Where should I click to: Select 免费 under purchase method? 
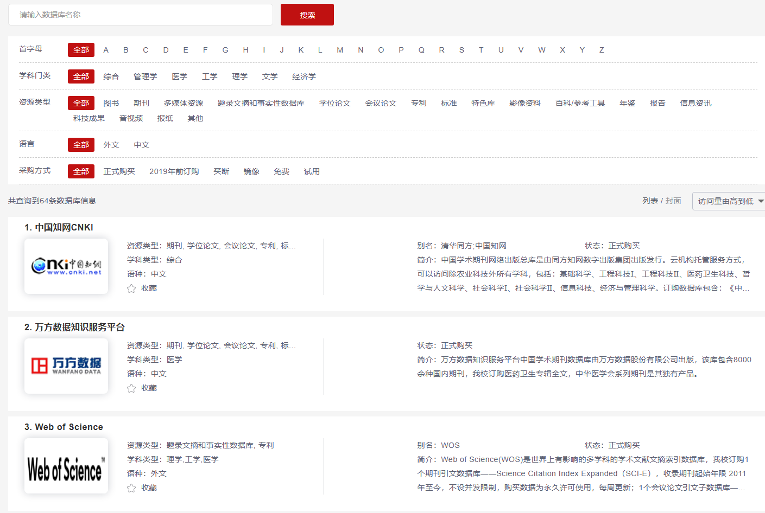coord(281,171)
